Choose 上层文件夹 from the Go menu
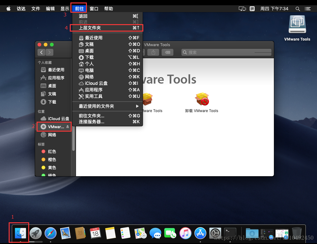Screen dimensions: 317x244 pyautogui.click(x=108, y=28)
